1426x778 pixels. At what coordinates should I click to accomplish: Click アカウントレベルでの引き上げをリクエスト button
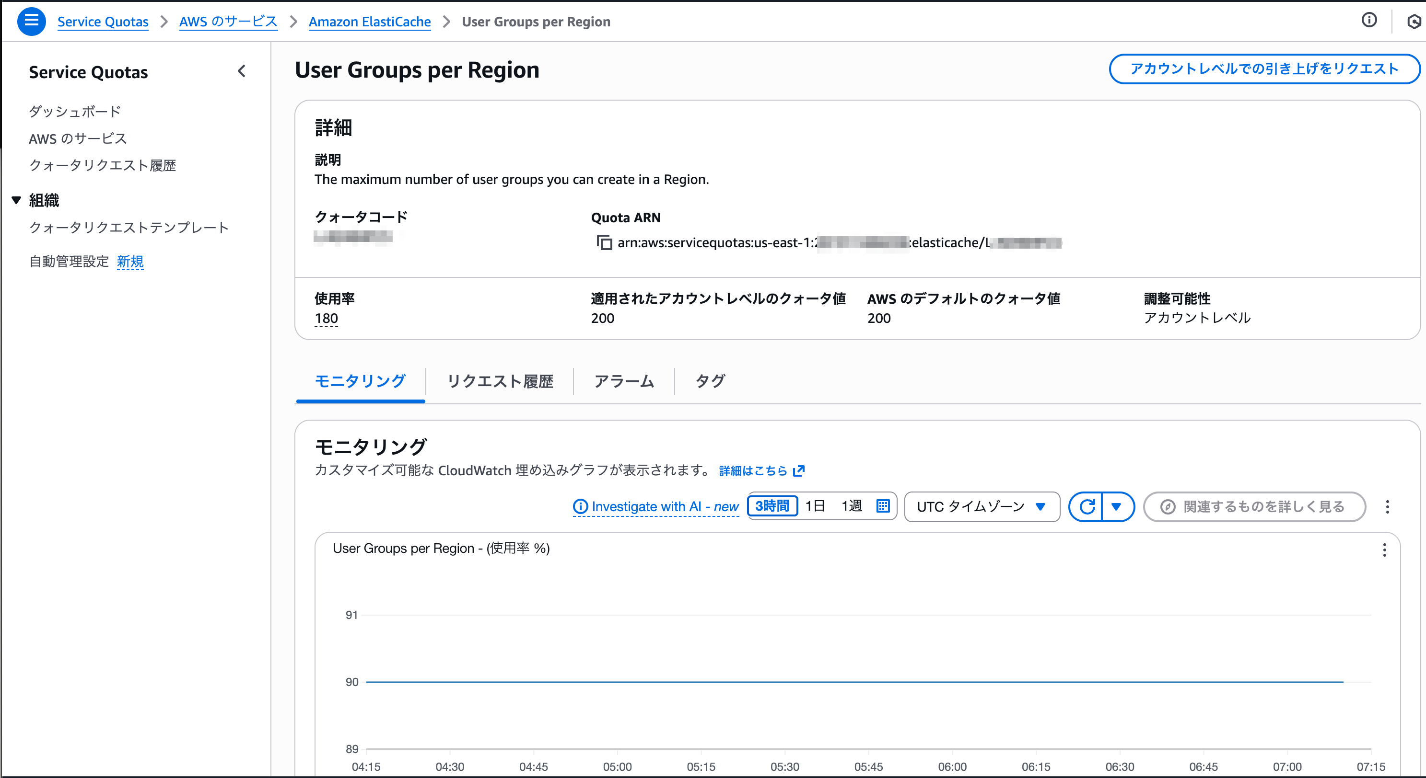click(1264, 69)
